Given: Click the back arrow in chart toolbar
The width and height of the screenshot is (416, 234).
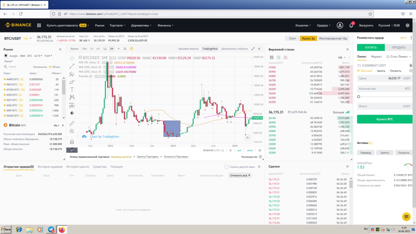Looking at the screenshot, I should coord(72,113).
